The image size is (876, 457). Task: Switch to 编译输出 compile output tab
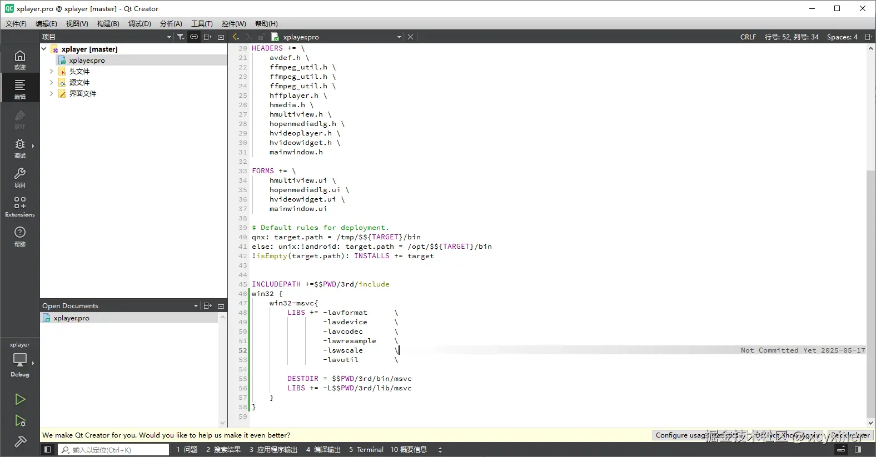(x=323, y=450)
